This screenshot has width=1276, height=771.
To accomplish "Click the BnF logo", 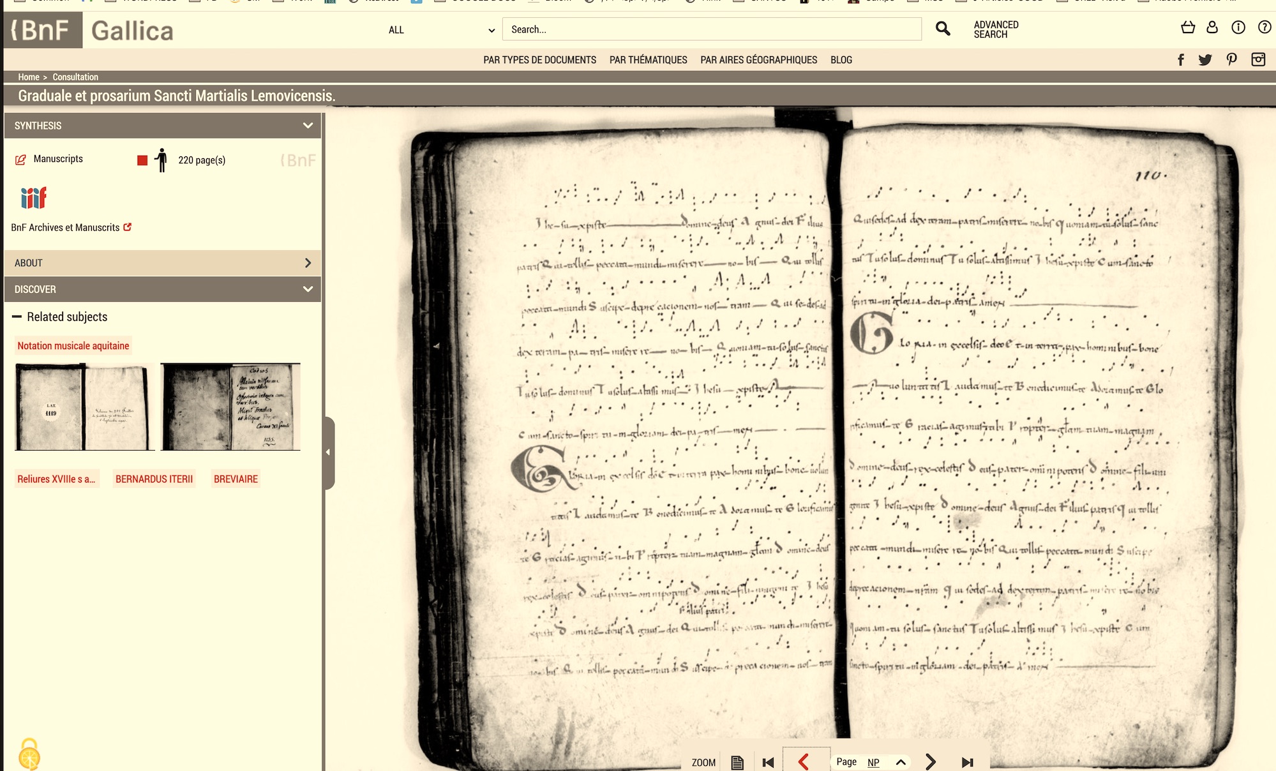I will pos(43,30).
